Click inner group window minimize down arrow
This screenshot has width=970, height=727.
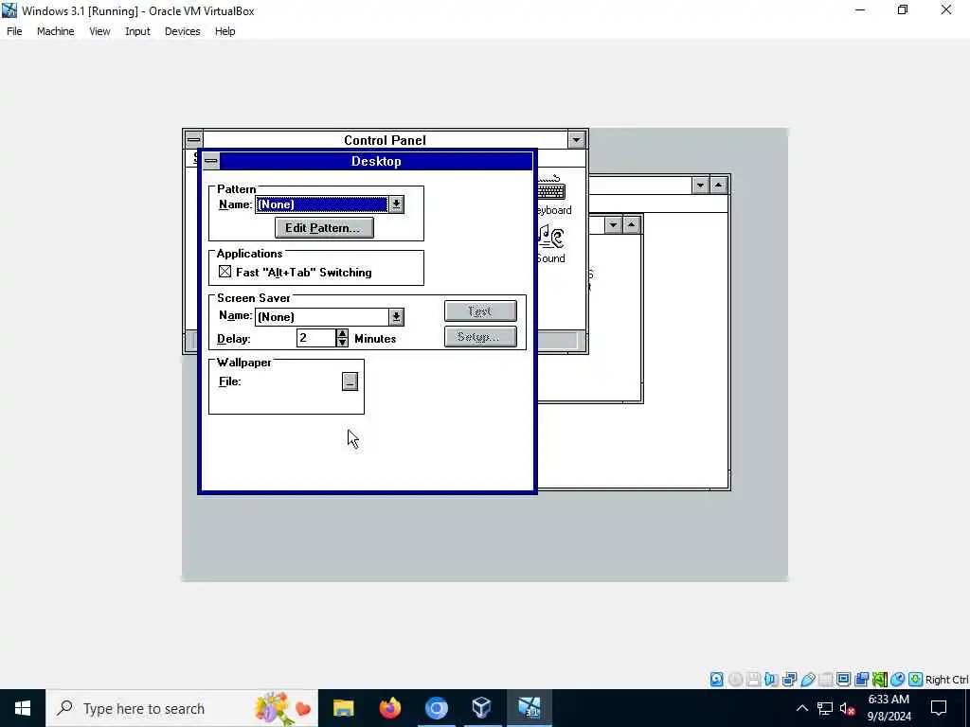point(613,225)
